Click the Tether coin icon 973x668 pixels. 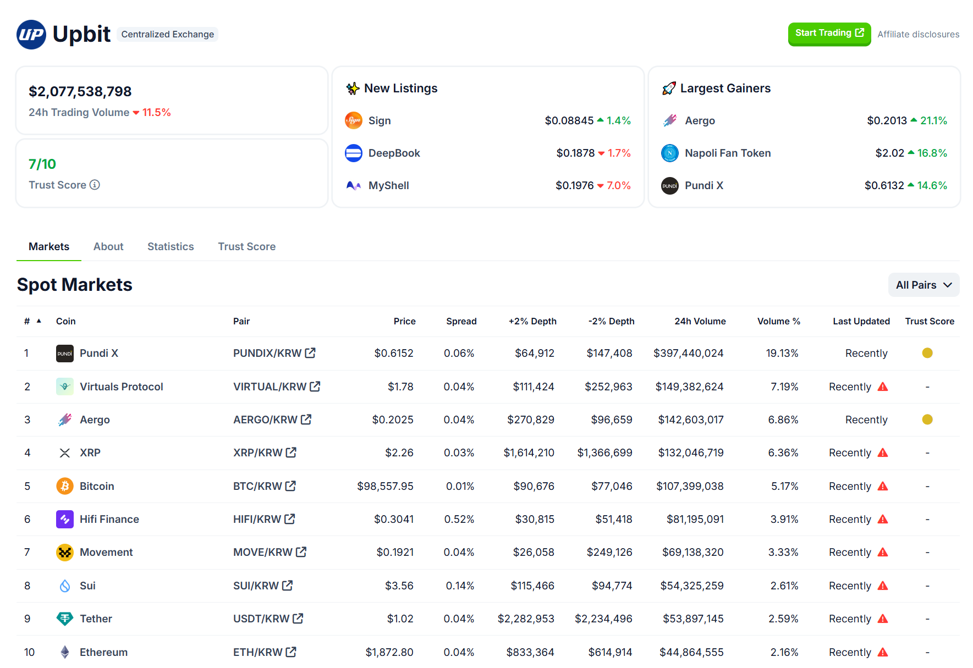coord(65,619)
